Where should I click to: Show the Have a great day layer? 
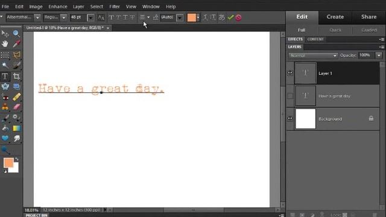tap(290, 96)
